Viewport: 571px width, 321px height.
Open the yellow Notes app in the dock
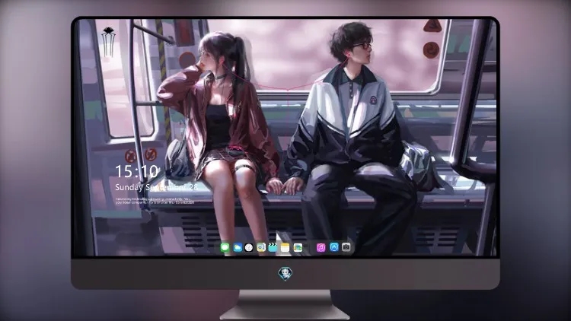coord(285,247)
